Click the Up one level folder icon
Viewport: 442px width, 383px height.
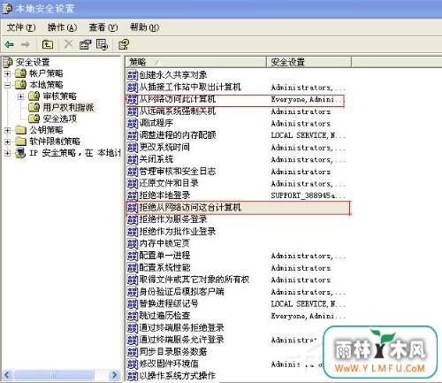(x=48, y=44)
